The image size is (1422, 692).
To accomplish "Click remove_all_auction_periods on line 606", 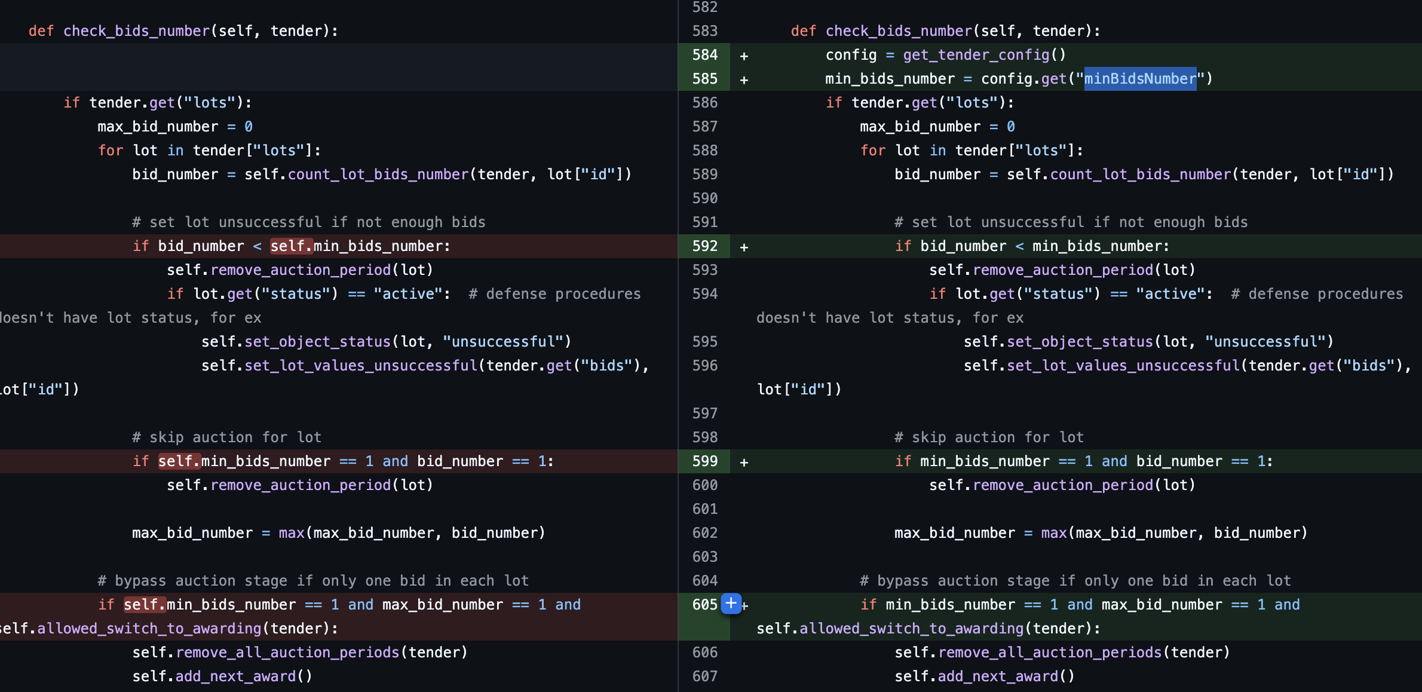I will click(1050, 653).
